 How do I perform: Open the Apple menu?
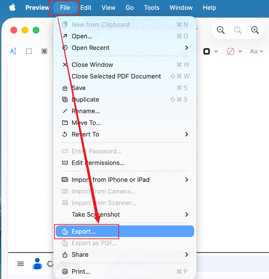click(13, 8)
